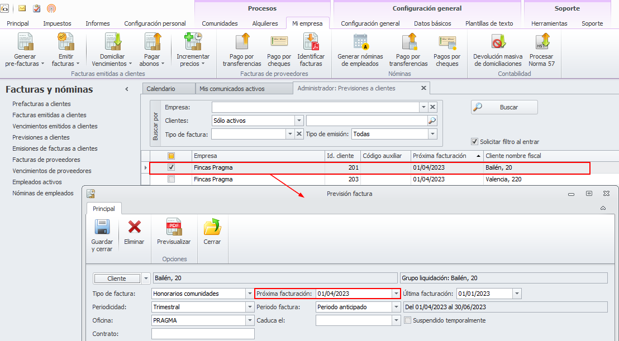Toggle Solicitar filtro al entrar checkbox
Image resolution: width=619 pixels, height=341 pixels.
tap(475, 142)
